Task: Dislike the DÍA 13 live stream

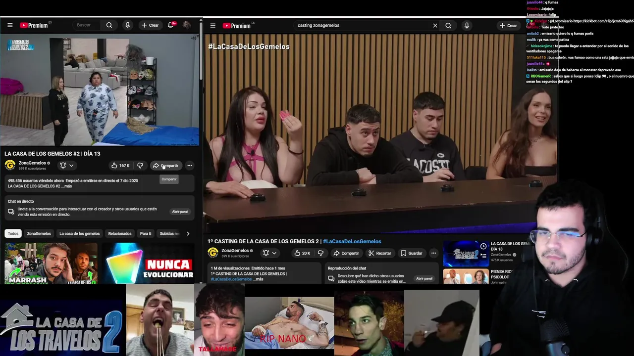Action: coord(140,166)
